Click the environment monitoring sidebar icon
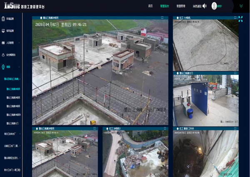The height and width of the screenshot is (177, 250). [4, 19]
